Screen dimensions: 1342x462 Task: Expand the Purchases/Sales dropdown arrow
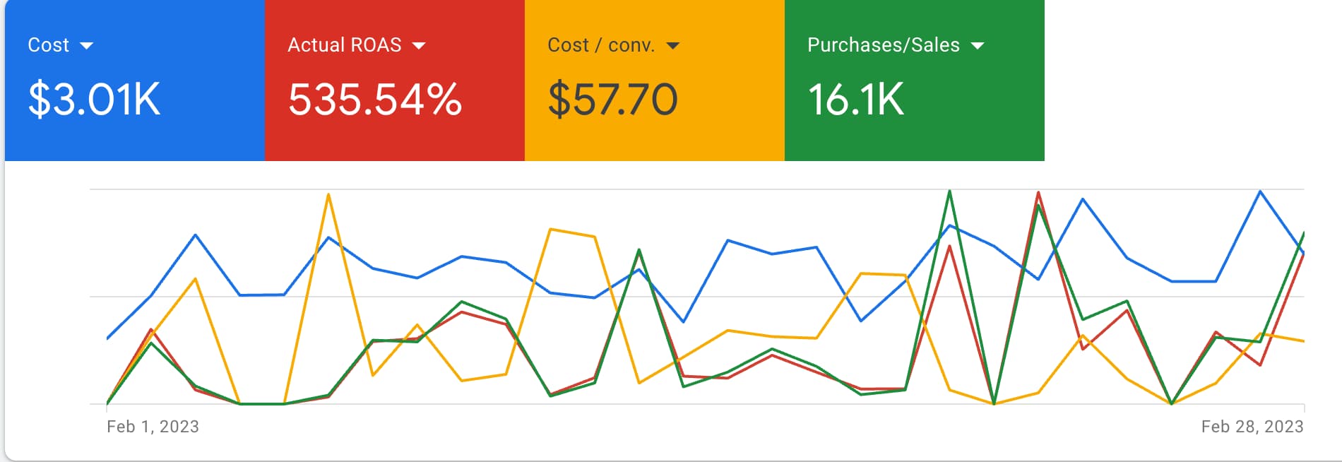pos(978,46)
